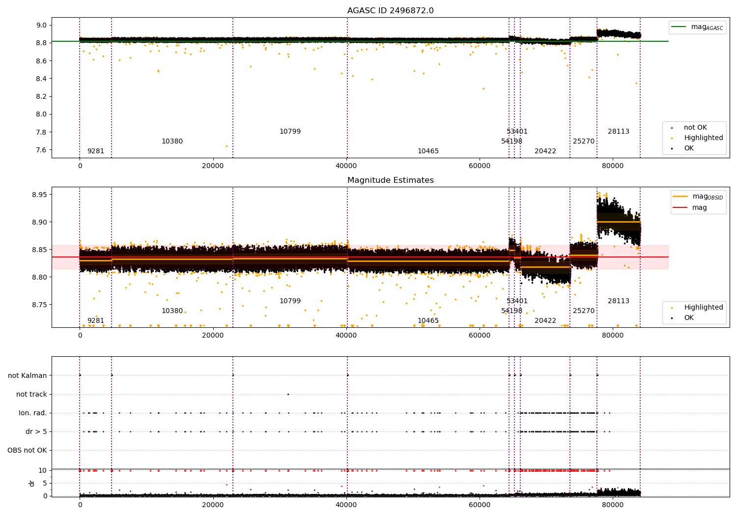Click y-tick 8.90 on middle panel
This screenshot has width=737, height=516.
pyautogui.click(x=39, y=222)
